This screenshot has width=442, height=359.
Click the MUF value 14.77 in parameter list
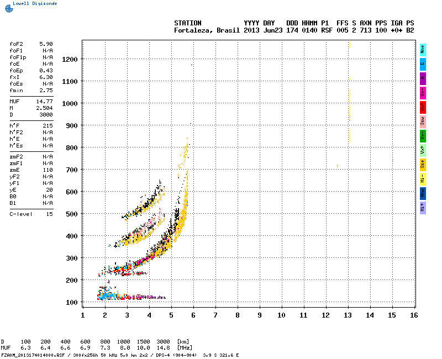(45, 102)
